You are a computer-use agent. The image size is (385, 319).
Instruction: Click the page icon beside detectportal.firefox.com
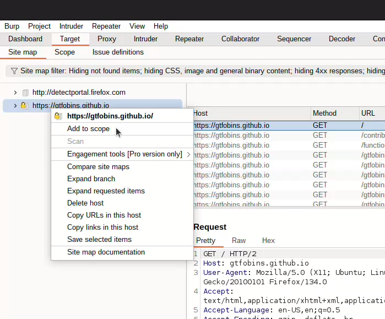point(25,93)
